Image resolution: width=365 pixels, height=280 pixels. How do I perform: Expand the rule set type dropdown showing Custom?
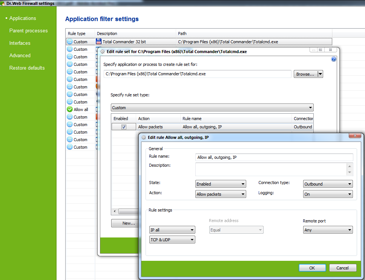[212, 108]
